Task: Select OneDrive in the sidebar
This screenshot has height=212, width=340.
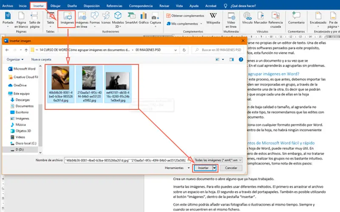Action: click(x=17, y=85)
